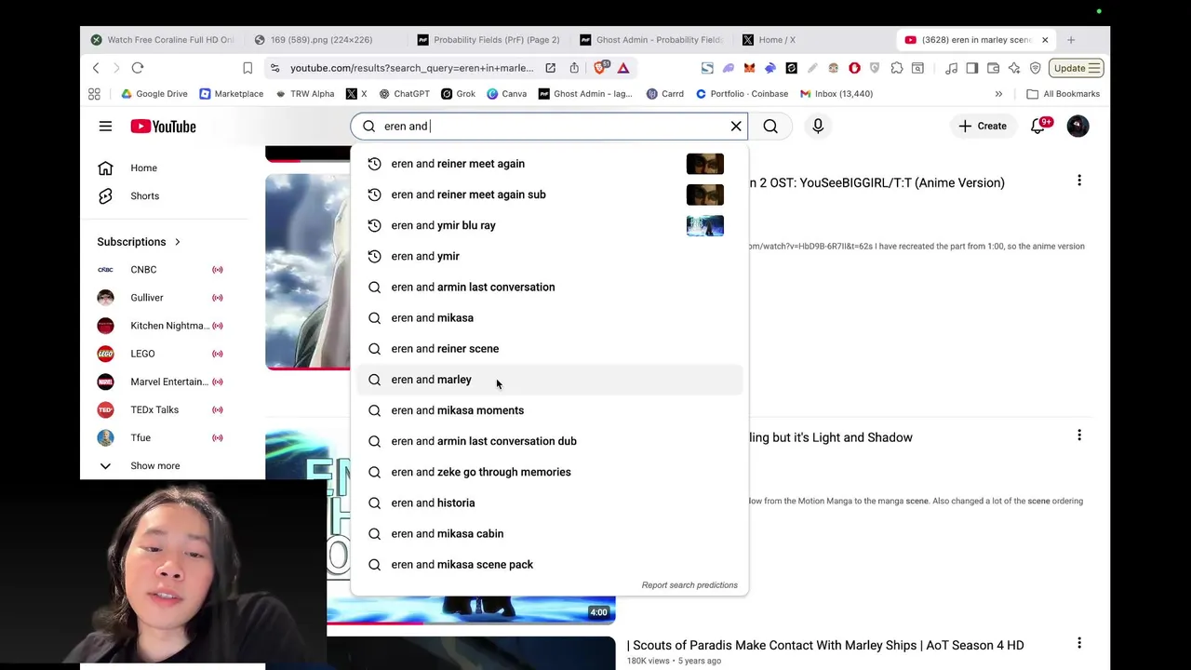
Task: Open the extensions puzzle icon
Action: coord(896,68)
